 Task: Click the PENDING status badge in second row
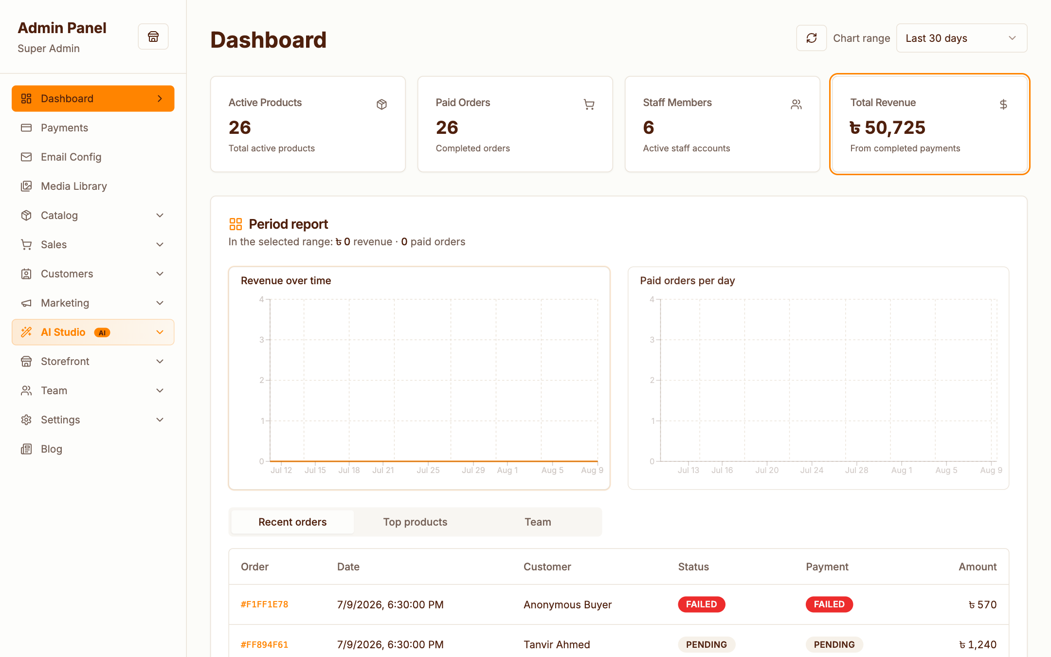point(707,644)
